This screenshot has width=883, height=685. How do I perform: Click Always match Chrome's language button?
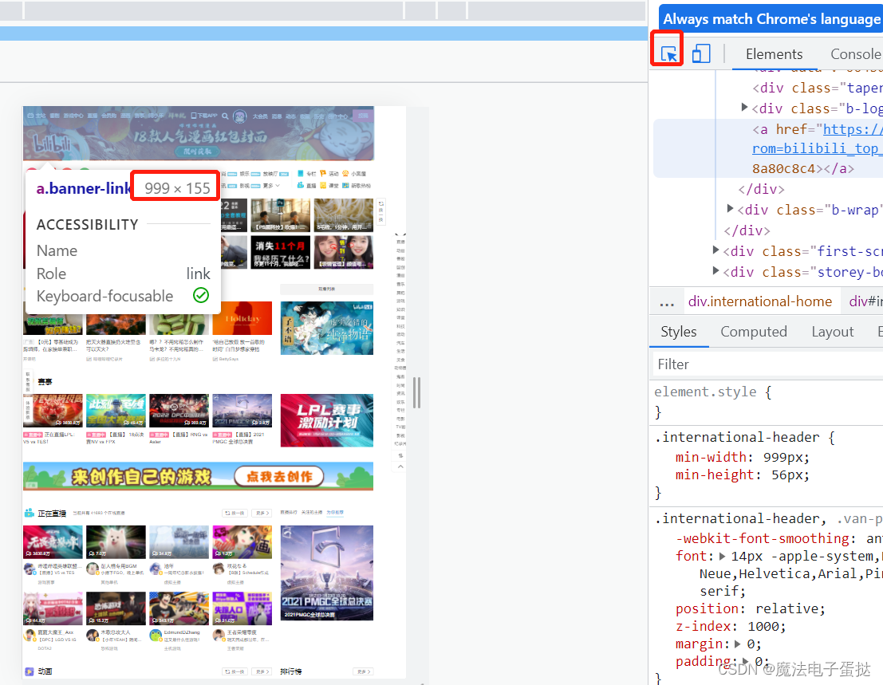[771, 19]
